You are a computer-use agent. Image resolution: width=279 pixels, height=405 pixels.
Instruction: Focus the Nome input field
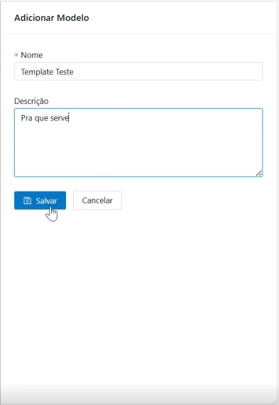click(139, 72)
